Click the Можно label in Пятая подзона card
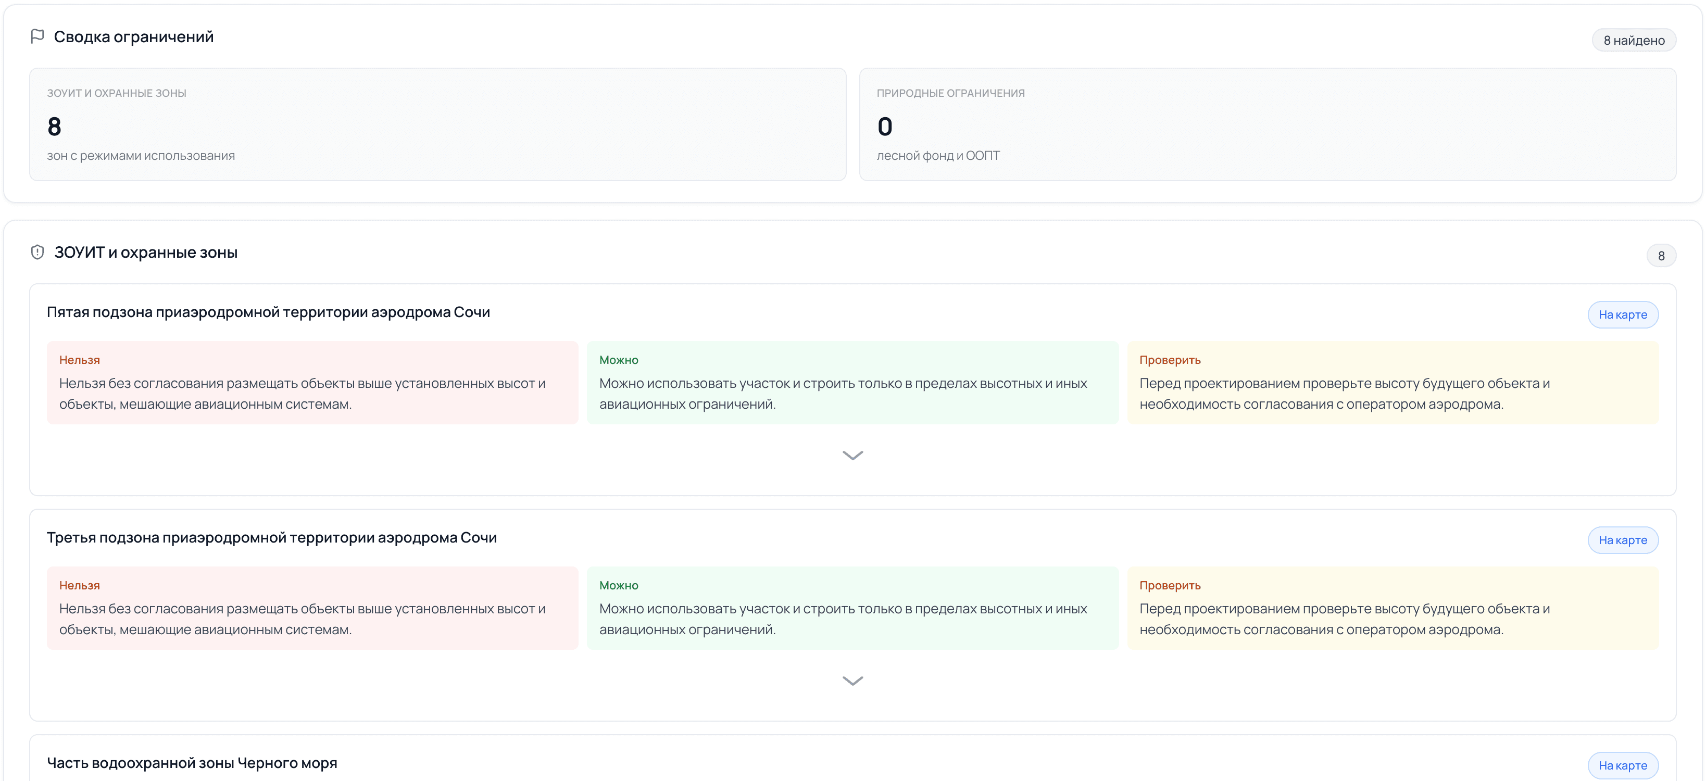The image size is (1706, 781). pyautogui.click(x=619, y=360)
